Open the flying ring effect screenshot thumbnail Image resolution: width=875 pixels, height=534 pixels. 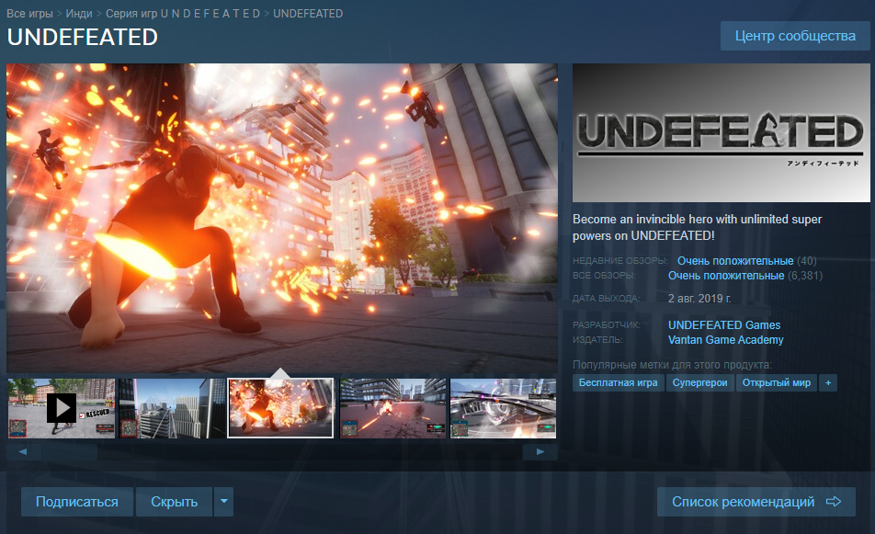click(x=503, y=408)
